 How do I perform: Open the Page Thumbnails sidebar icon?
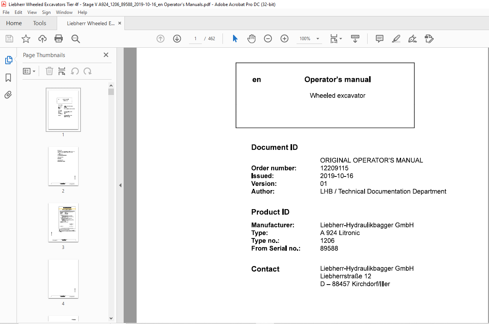[x=8, y=60]
